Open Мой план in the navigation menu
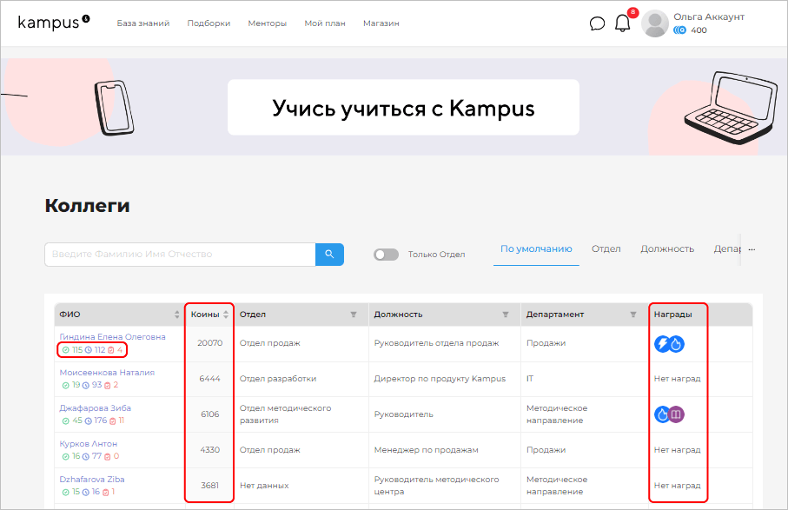Screen dimensions: 788x510 tap(325, 23)
